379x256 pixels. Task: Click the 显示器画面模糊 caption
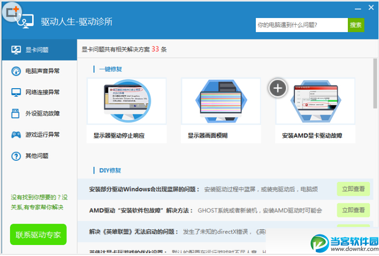click(208, 136)
